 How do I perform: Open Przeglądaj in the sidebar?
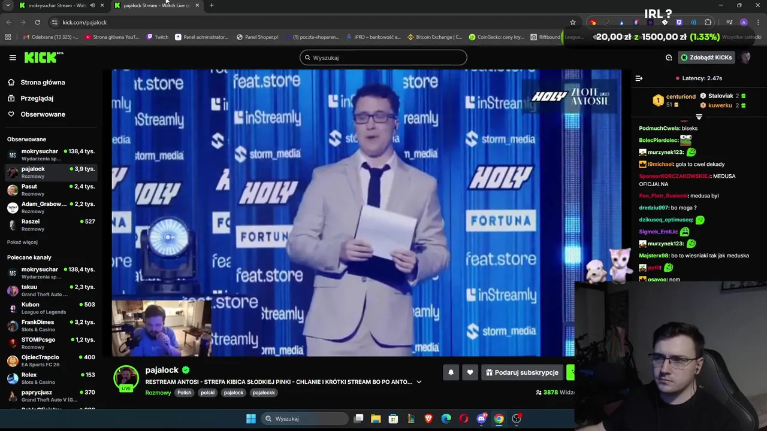pos(37,98)
